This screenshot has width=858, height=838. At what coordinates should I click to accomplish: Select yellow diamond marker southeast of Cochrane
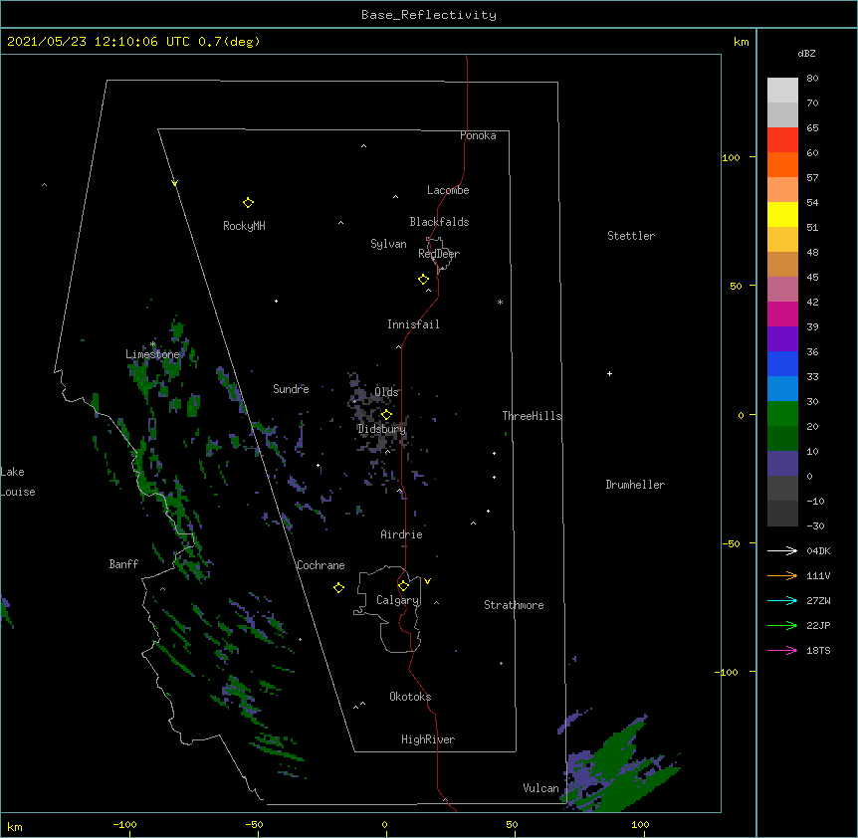click(338, 587)
